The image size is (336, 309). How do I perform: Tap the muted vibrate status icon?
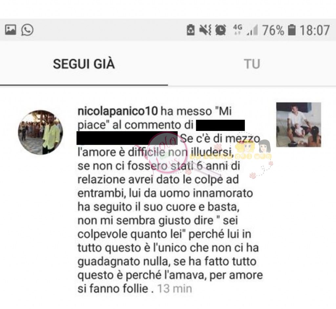205,30
